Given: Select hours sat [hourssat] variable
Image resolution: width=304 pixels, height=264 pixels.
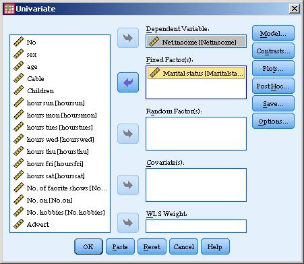Looking at the screenshot, I should (60, 176).
